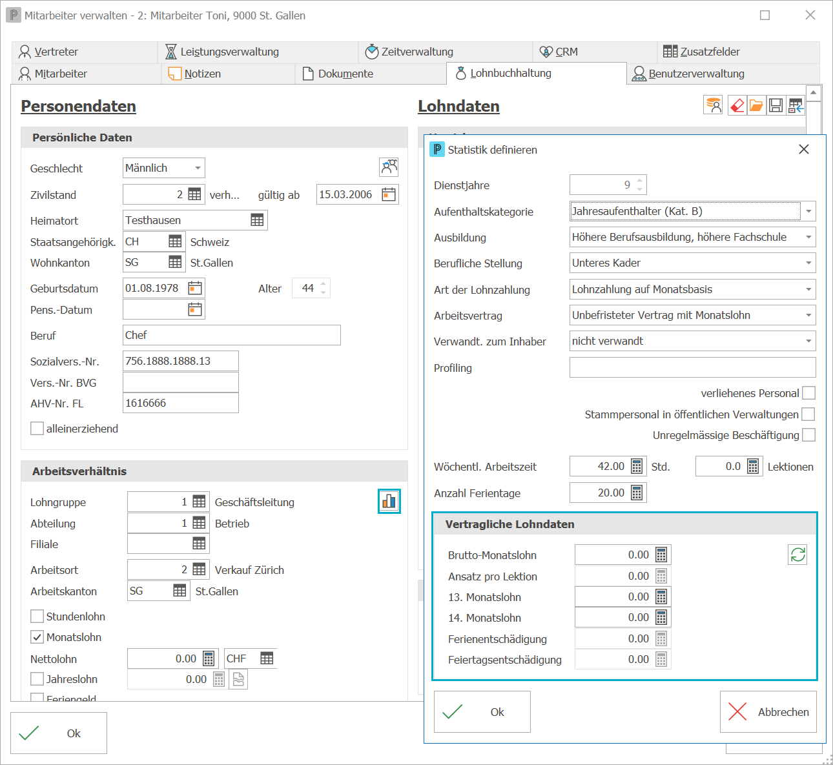
Task: Open the calendar for gültig ab date
Action: 389,194
